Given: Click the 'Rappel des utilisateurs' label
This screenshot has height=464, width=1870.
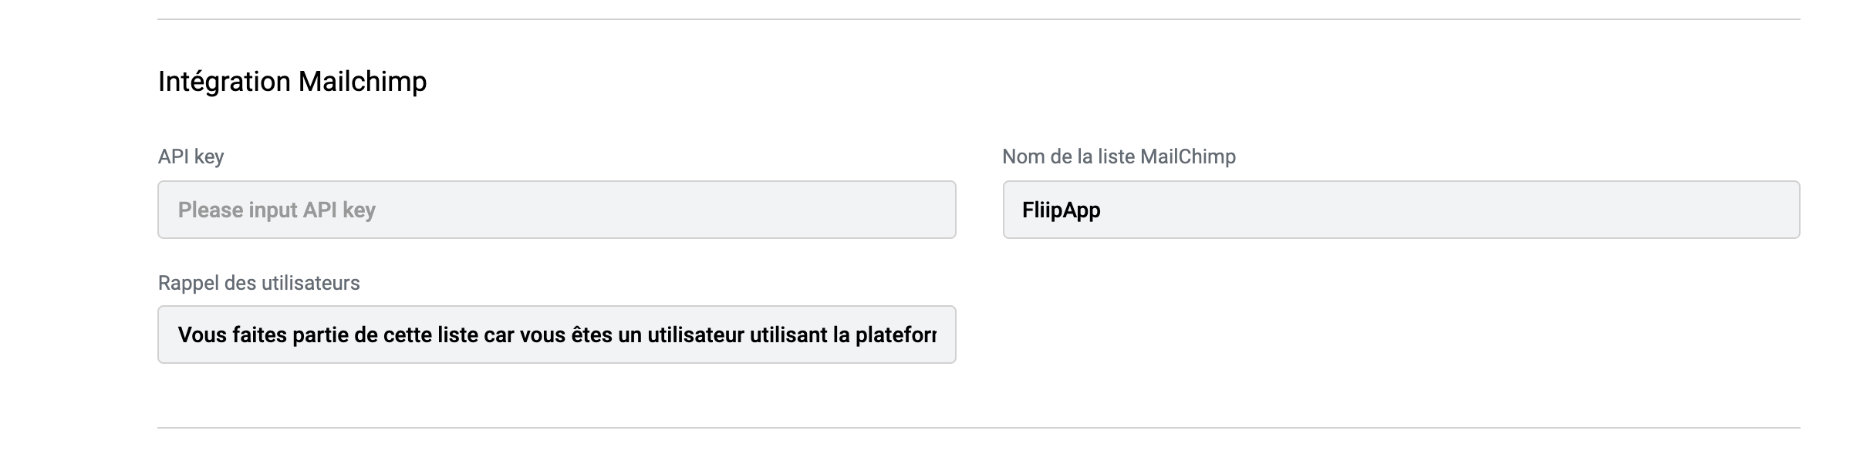Looking at the screenshot, I should pos(258,283).
